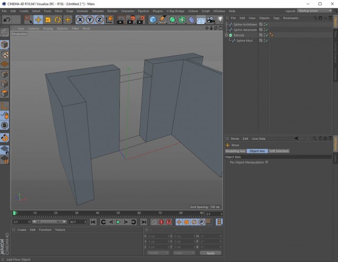This screenshot has width=338, height=262.
Task: Open the World coordinate dropdown
Action: (x=158, y=252)
